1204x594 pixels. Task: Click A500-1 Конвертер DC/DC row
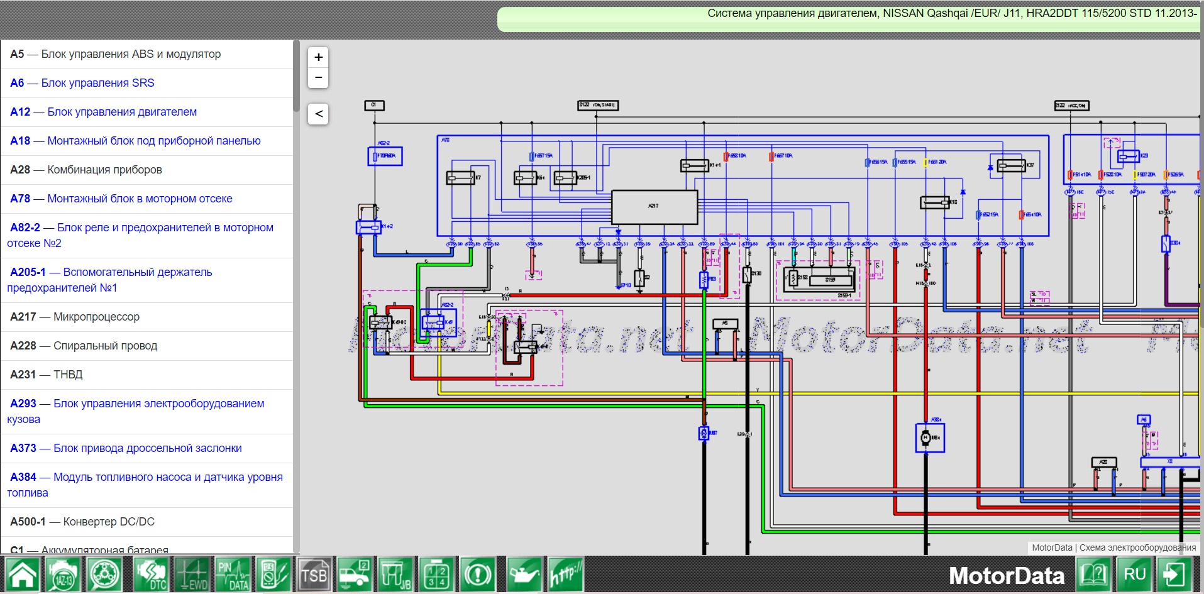(146, 522)
